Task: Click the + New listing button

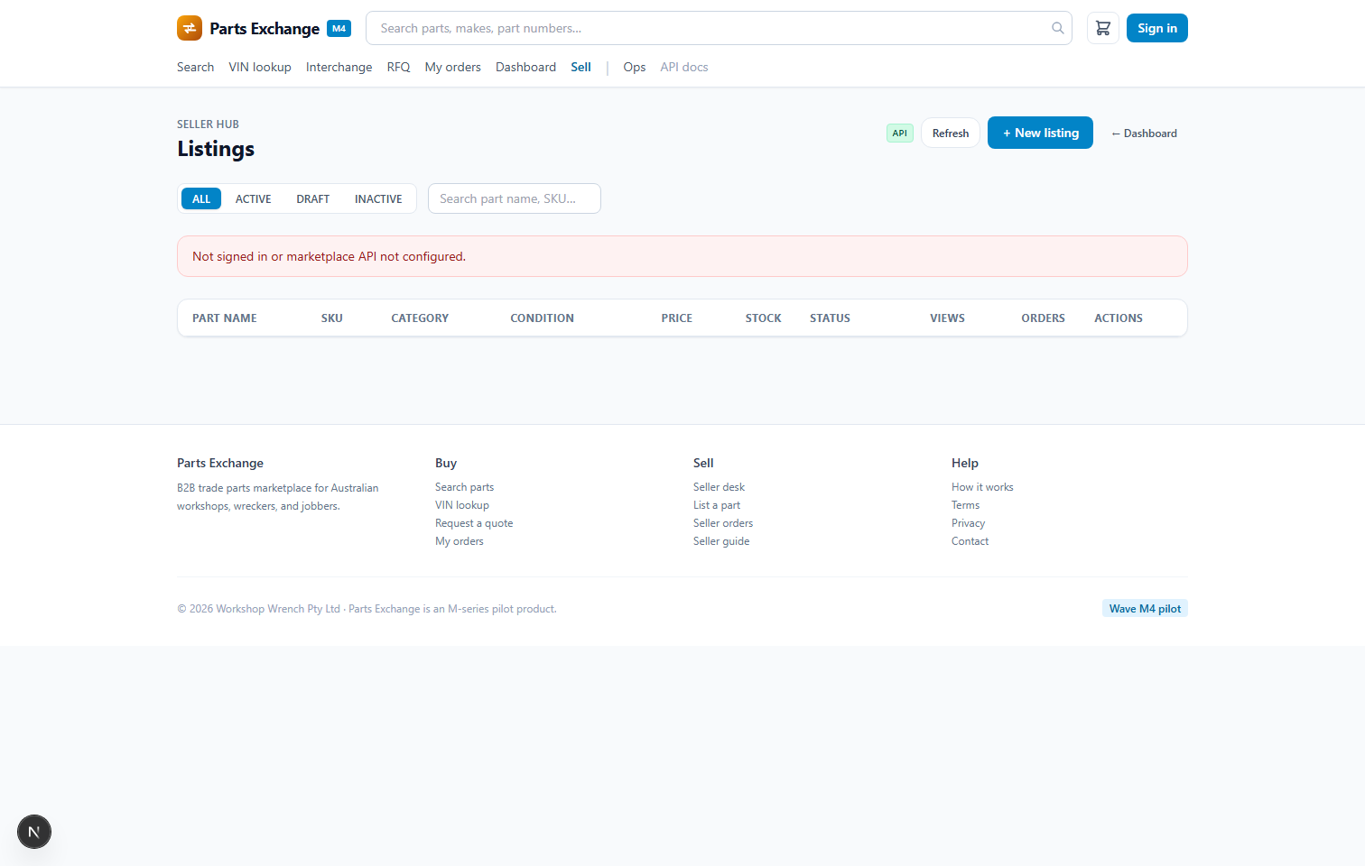Action: click(1040, 133)
